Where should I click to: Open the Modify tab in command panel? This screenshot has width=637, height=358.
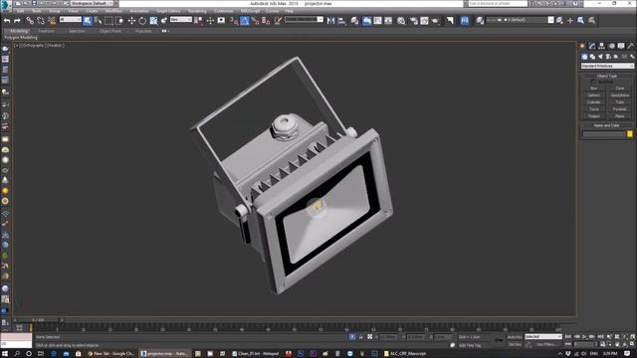(x=592, y=47)
